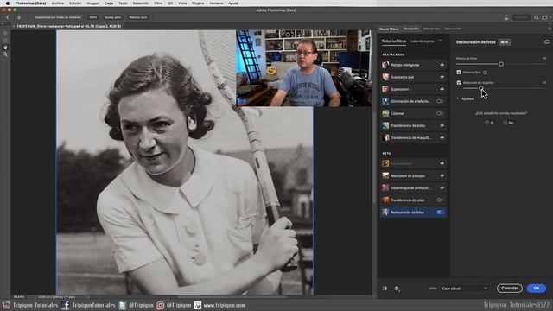Enable the Colorear filter toggle
This screenshot has width=553, height=311.
440,113
